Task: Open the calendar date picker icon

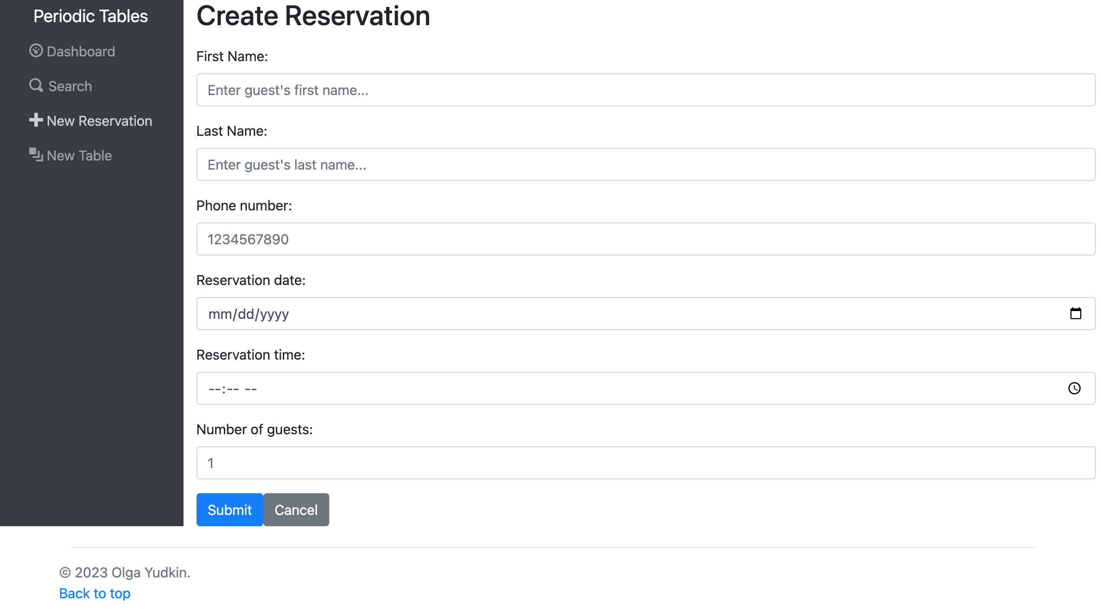Action: coord(1075,314)
